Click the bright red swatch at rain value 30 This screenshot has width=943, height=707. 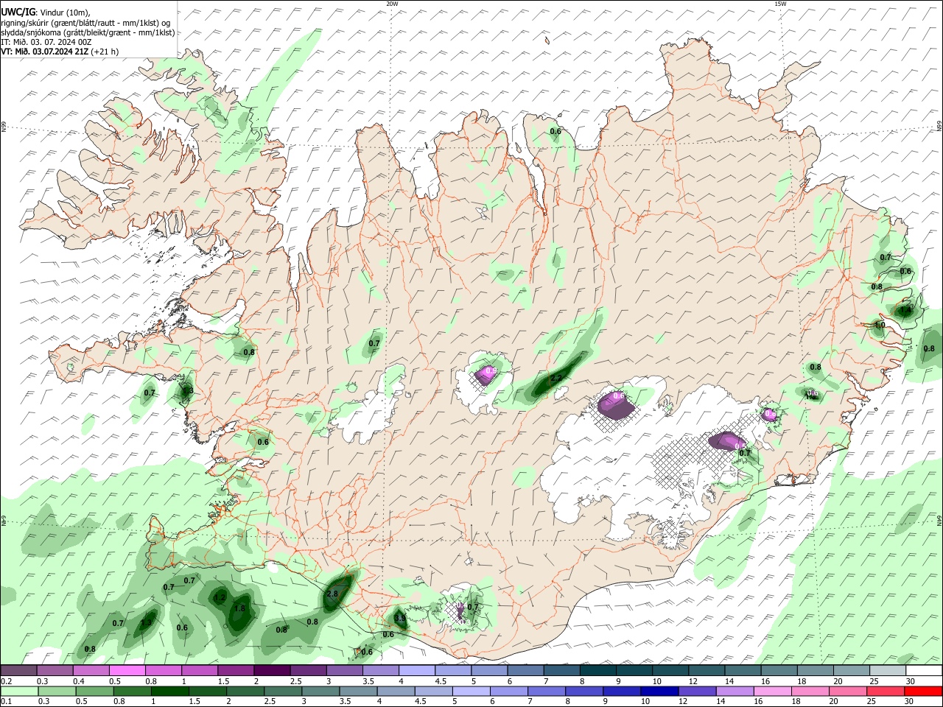click(924, 691)
